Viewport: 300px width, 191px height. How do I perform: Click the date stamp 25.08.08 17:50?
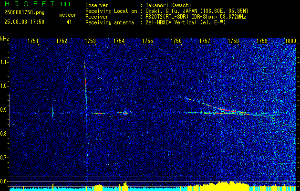24,22
